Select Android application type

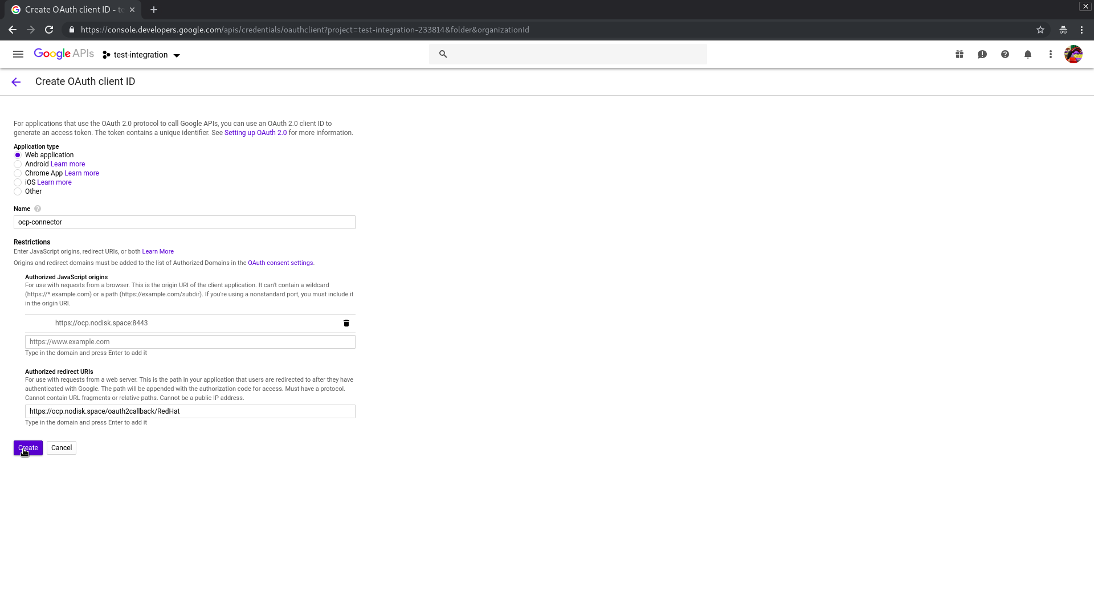pyautogui.click(x=18, y=164)
